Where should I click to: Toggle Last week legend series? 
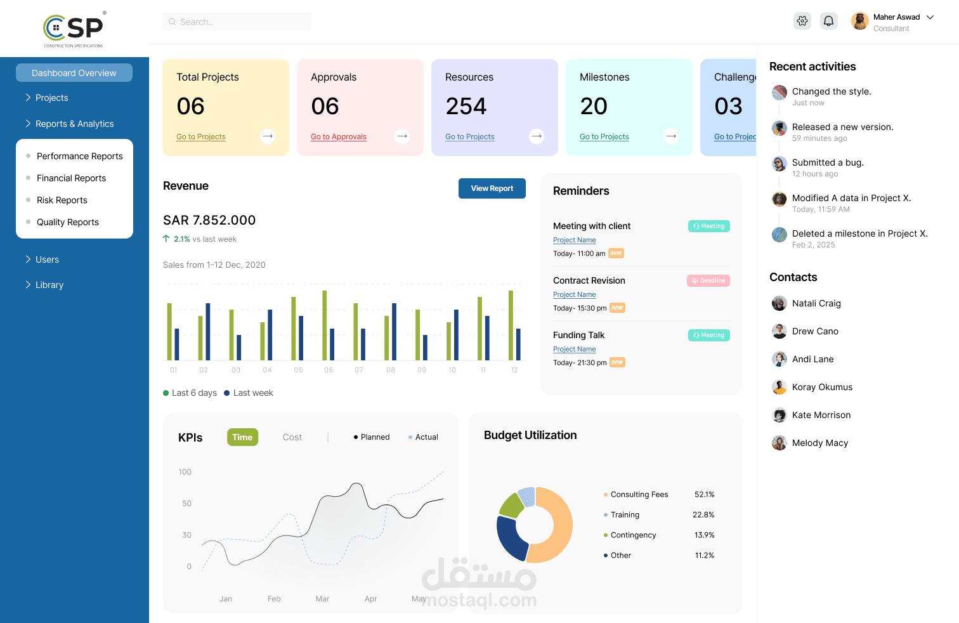coord(249,393)
